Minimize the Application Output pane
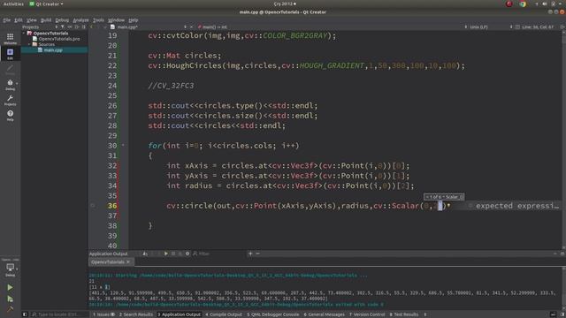 point(555,254)
